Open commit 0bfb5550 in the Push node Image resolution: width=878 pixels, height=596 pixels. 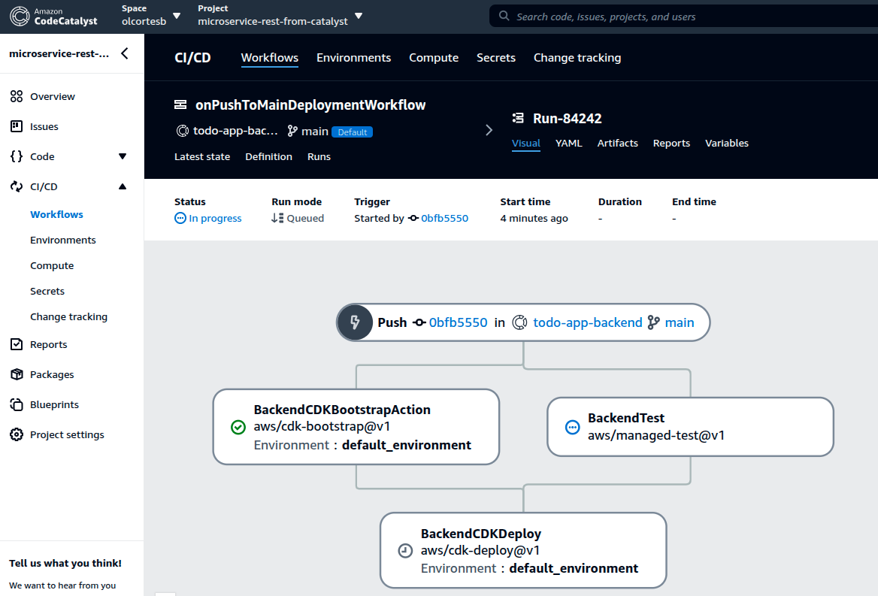pyautogui.click(x=458, y=322)
